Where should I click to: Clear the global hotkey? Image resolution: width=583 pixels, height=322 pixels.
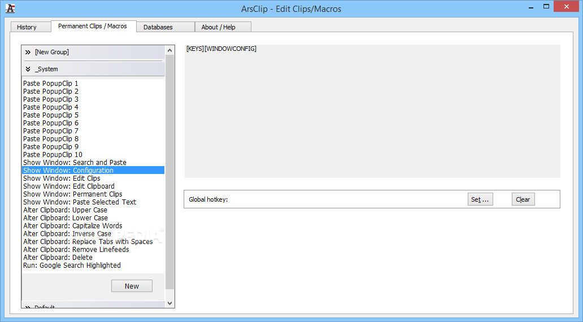pos(523,199)
